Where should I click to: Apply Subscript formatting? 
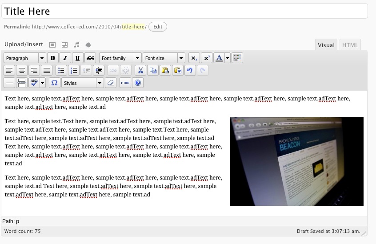click(194, 58)
